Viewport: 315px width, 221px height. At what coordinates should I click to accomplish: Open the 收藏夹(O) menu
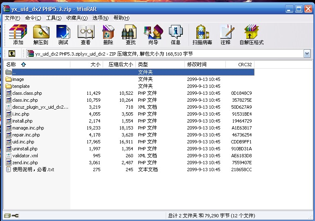tap(77, 18)
